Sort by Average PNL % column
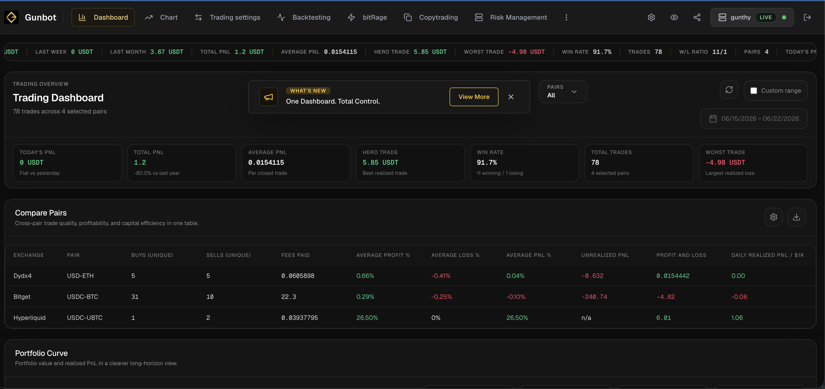Image resolution: width=825 pixels, height=389 pixels. click(x=528, y=255)
